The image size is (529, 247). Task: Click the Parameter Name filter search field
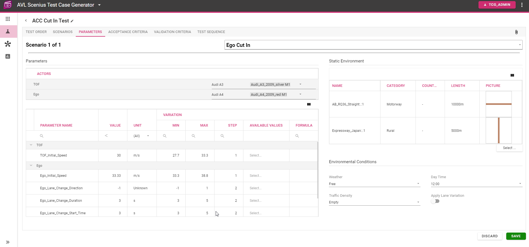[x=66, y=136]
